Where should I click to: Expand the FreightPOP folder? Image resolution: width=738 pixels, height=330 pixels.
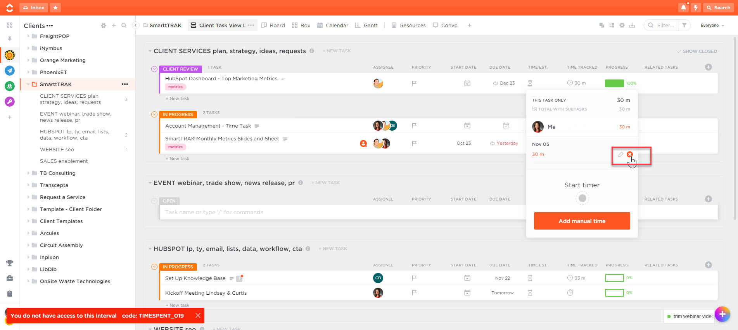[x=28, y=36]
